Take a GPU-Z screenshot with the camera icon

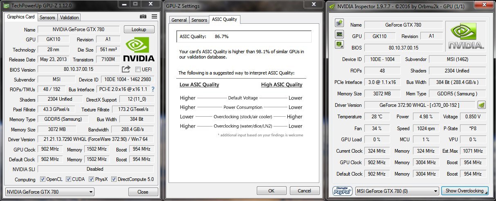(143, 16)
